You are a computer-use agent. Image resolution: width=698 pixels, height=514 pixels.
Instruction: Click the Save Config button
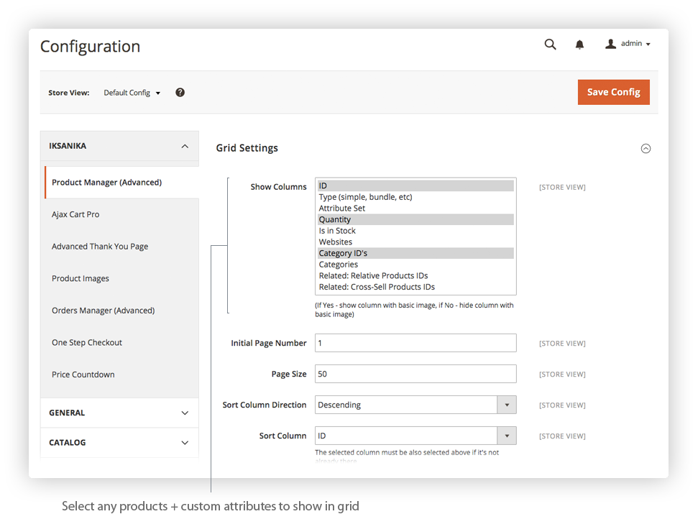coord(613,92)
